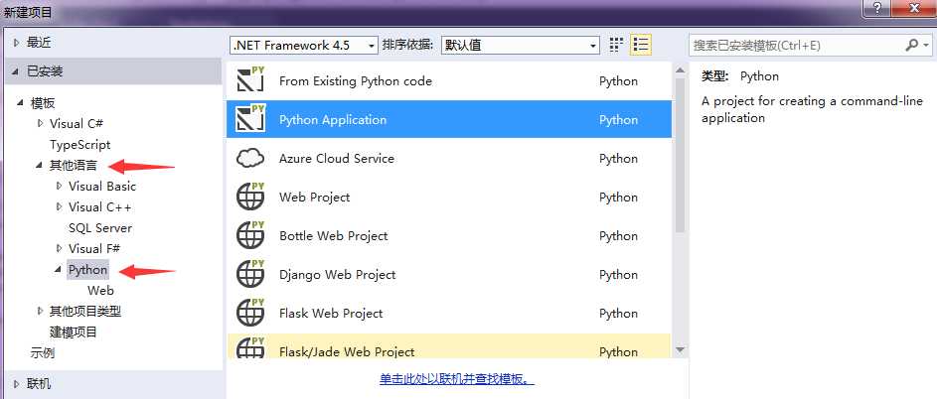Open the .NET Framework 4.5 dropdown
Viewport: 937px width, 399px height.
(x=304, y=45)
